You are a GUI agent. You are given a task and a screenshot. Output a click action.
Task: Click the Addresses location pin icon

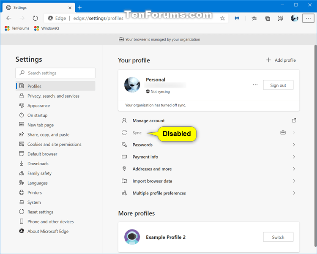tap(124, 169)
